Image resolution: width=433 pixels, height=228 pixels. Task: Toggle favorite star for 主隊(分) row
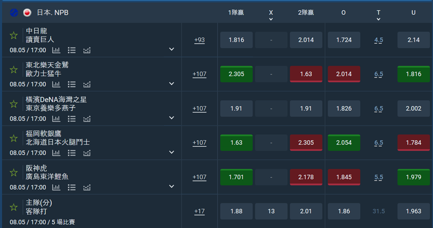click(14, 207)
